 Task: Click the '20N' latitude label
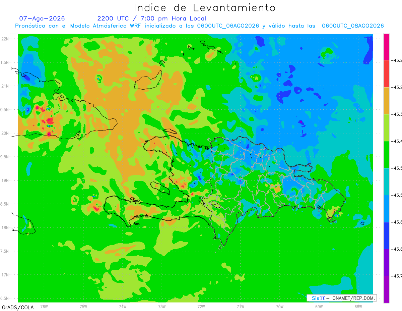coord(6,133)
